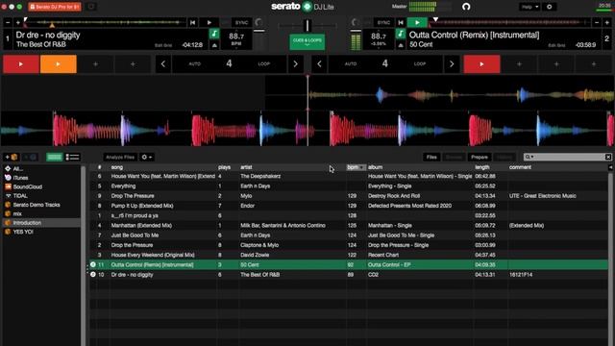Click the Serato DJ Pro upgrade button
The height and width of the screenshot is (346, 615).
[55, 7]
